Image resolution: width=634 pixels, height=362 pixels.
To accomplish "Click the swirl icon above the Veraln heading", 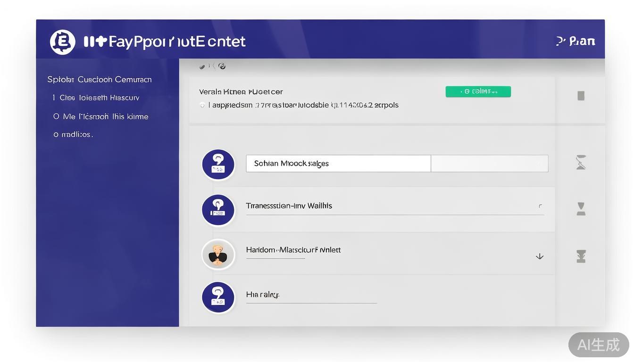I will (x=222, y=66).
